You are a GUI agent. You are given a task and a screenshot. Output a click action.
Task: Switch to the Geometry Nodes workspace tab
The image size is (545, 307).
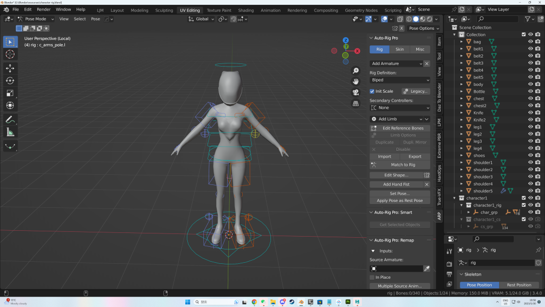click(361, 11)
